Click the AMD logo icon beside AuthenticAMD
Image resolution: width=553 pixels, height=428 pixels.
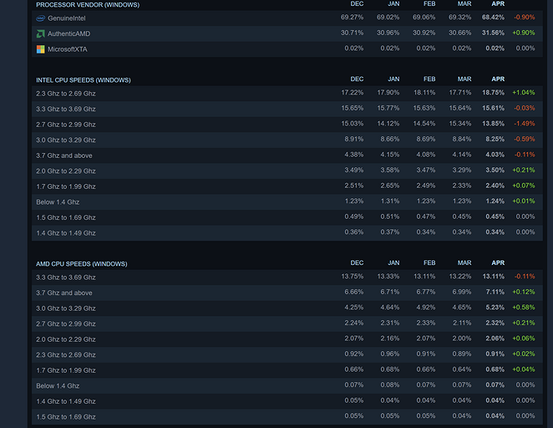(40, 33)
